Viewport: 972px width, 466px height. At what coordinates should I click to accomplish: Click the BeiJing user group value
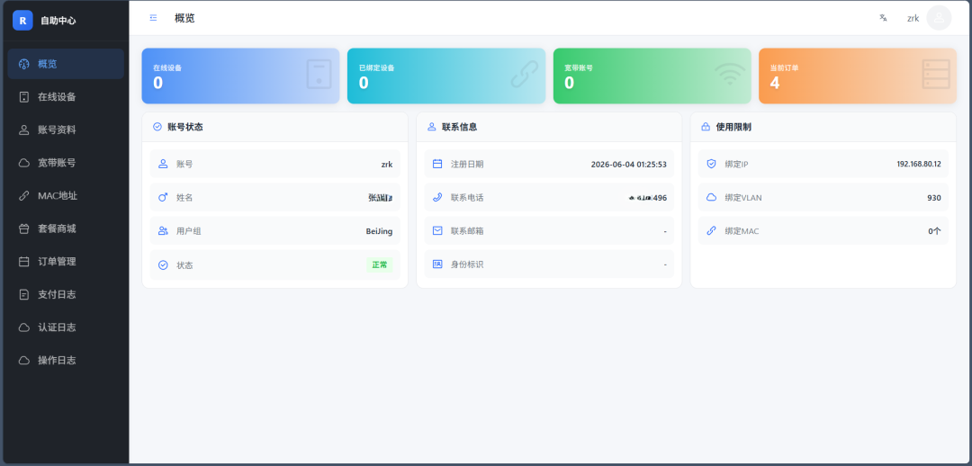click(x=379, y=231)
